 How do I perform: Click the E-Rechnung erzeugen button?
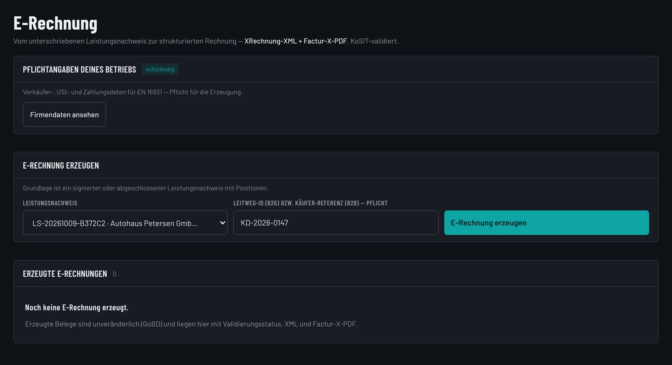point(546,223)
